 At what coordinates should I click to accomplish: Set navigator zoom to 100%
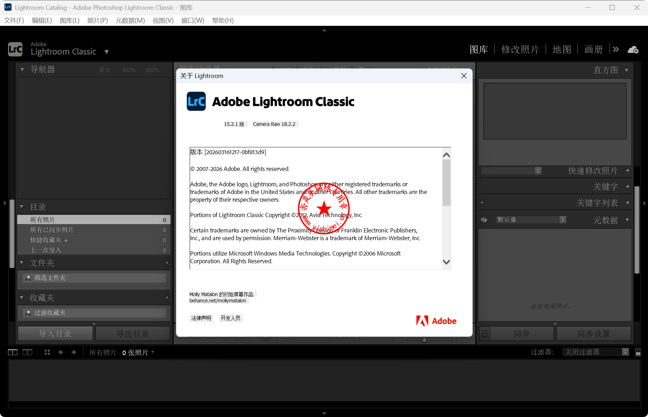[129, 70]
